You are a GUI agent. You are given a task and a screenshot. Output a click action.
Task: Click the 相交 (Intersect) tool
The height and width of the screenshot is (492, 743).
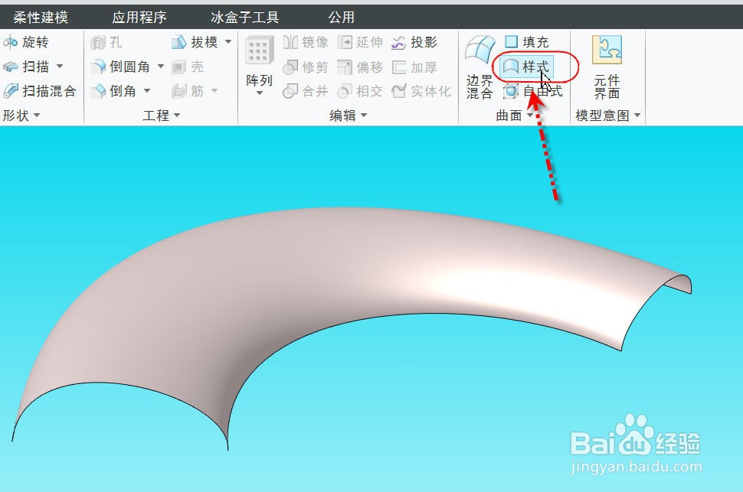click(x=360, y=91)
